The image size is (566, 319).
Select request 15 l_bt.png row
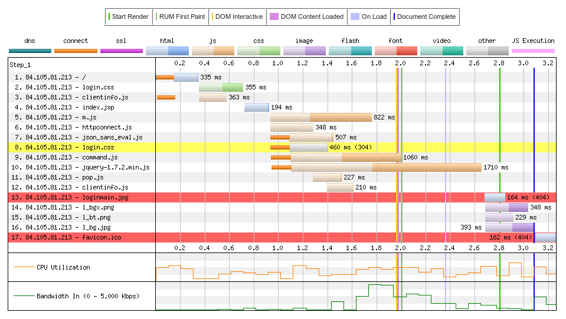click(282, 217)
